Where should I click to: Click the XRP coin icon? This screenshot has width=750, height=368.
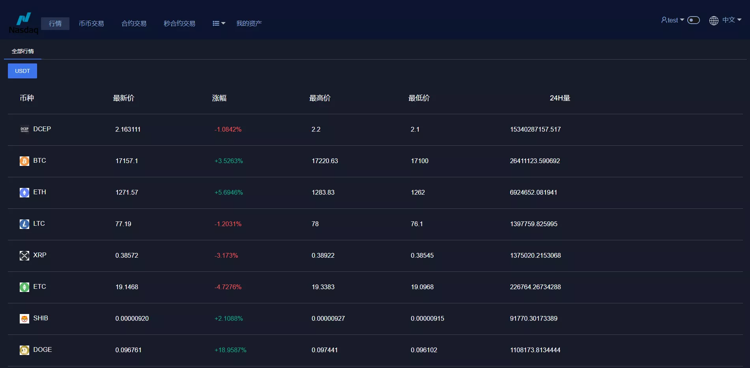point(24,255)
